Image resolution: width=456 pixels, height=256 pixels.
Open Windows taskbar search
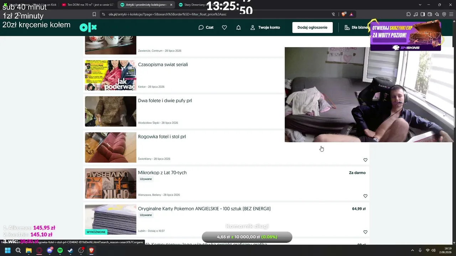coord(18,250)
